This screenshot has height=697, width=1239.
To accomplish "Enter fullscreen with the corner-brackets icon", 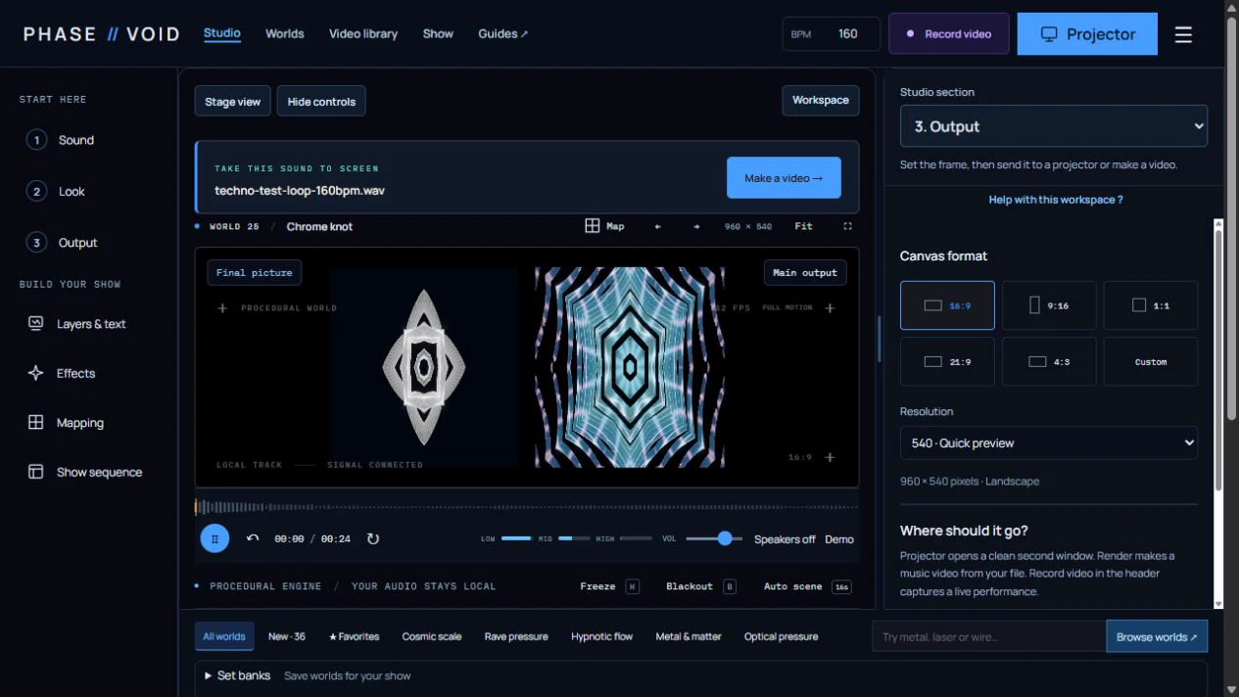I will click(847, 226).
